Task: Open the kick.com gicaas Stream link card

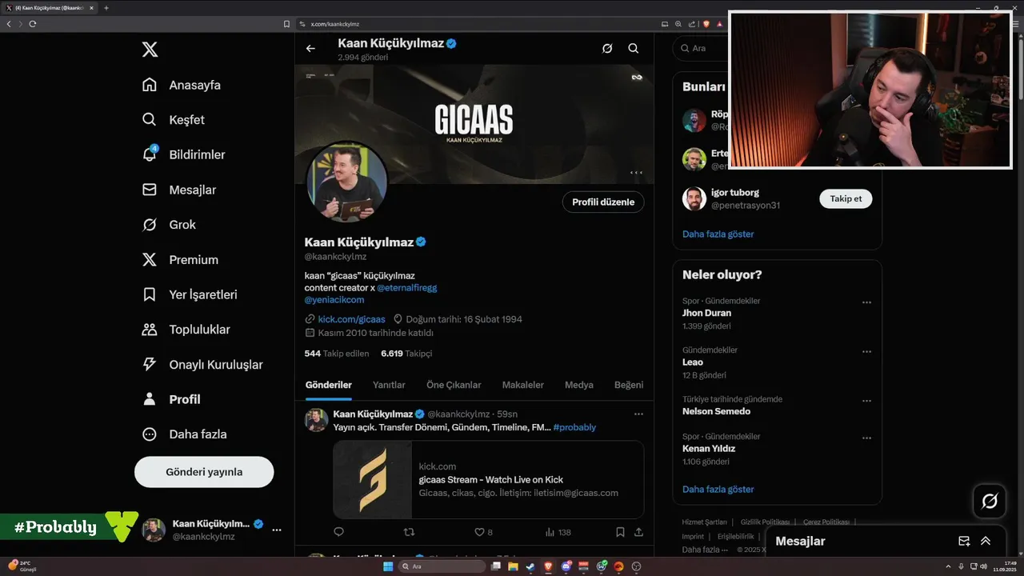Action: [x=489, y=479]
